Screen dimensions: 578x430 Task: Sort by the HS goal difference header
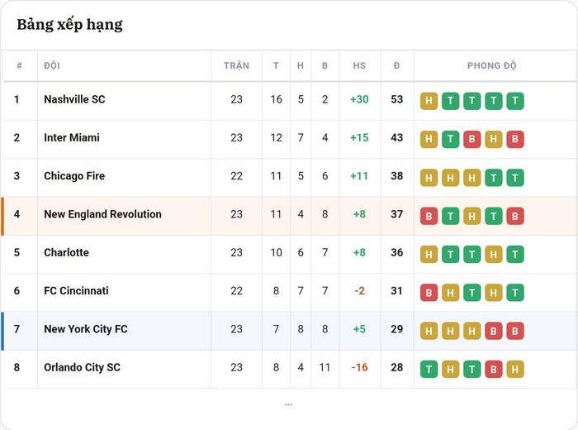pyautogui.click(x=359, y=65)
